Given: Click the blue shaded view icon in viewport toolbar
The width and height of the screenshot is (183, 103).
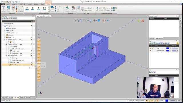Looking at the screenshot, I should pos(99,20).
